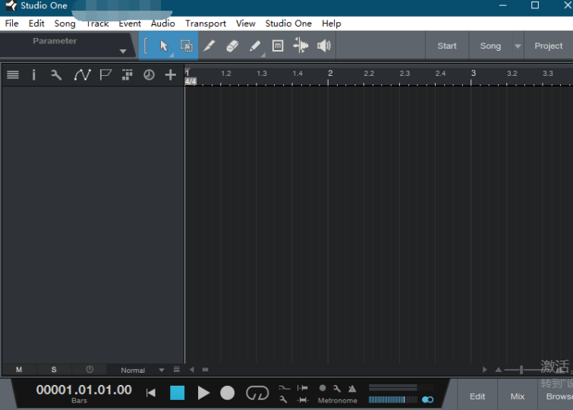Viewport: 573px width, 410px height.
Task: Select the Listen (speaker) tool
Action: click(x=324, y=46)
